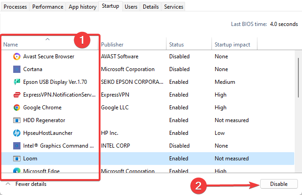Open the App history tab

(x=82, y=7)
